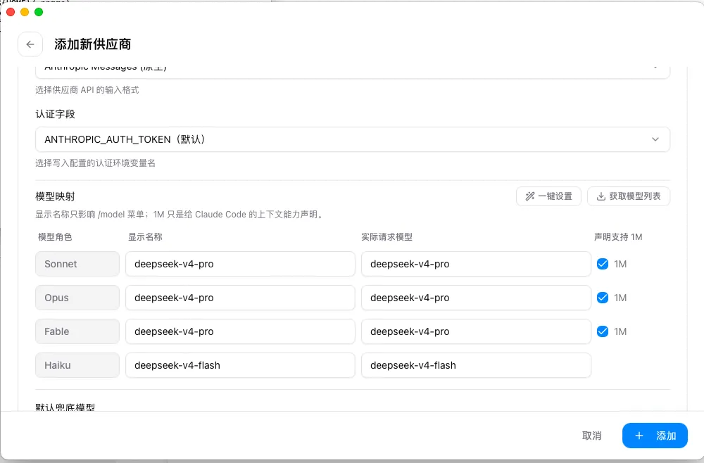
Task: Click the Fable model role box
Action: click(x=77, y=331)
